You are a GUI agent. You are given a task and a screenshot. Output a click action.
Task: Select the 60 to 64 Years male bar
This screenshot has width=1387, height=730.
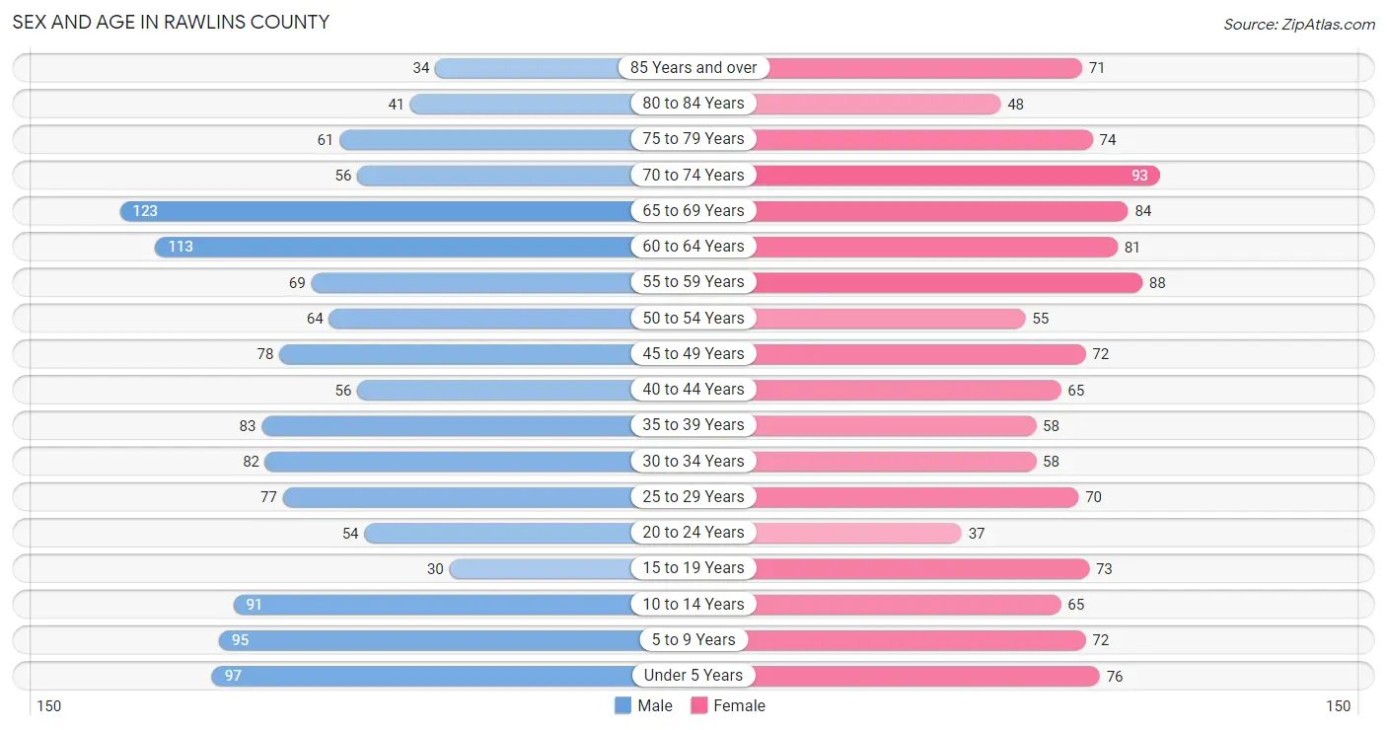[394, 247]
